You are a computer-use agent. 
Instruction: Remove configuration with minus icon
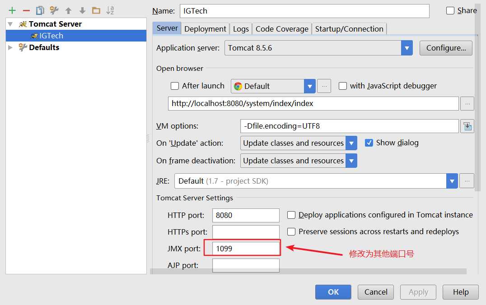point(26,10)
